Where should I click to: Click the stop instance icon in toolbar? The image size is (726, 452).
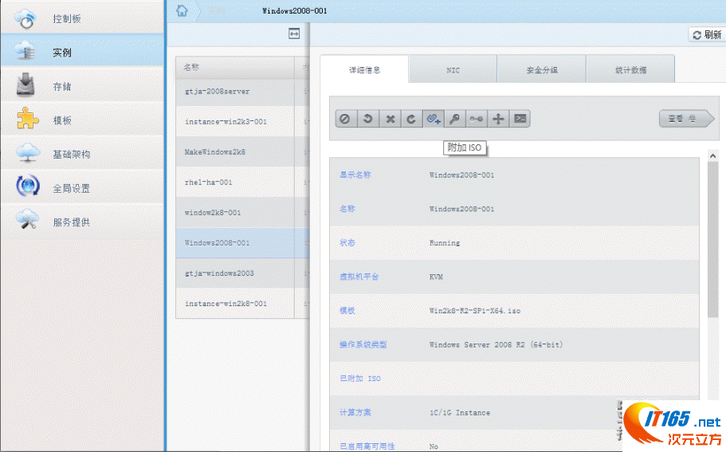click(345, 119)
